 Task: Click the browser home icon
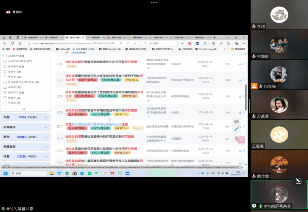(x=20, y=43)
